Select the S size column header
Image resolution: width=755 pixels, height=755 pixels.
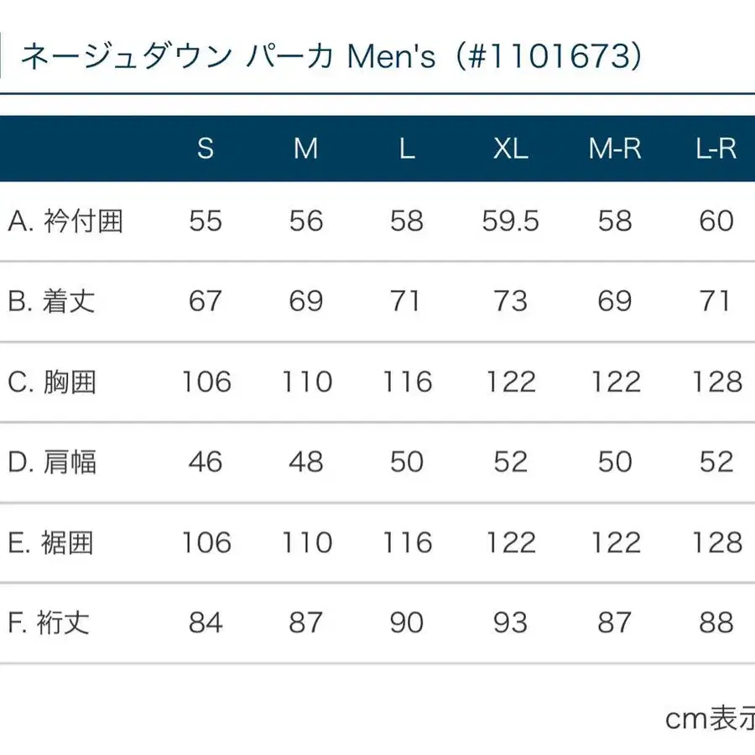[206, 148]
